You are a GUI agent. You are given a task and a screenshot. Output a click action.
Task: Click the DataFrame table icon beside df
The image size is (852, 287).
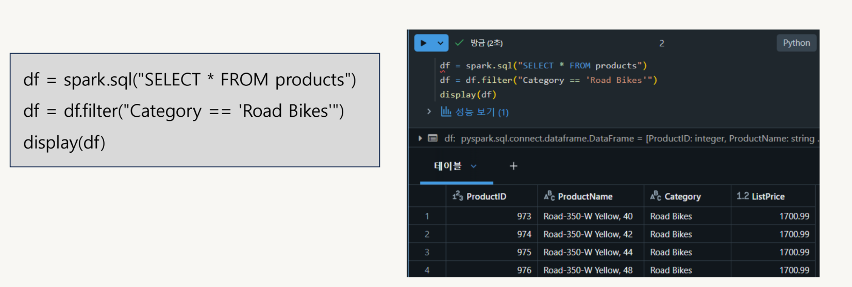pyautogui.click(x=433, y=138)
